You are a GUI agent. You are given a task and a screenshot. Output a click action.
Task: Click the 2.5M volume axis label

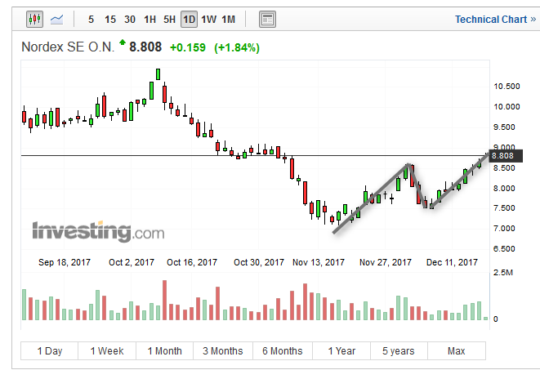[x=503, y=273]
